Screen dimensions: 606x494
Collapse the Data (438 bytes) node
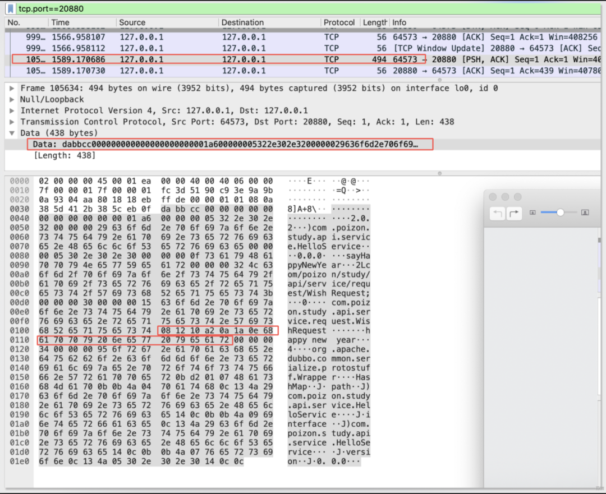coord(12,133)
